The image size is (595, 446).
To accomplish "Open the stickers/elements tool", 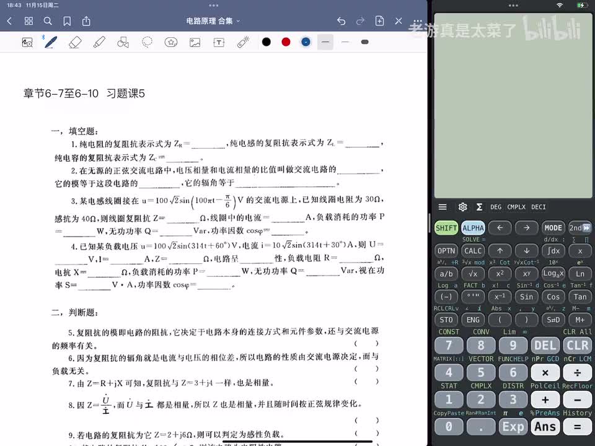I will 171,42.
